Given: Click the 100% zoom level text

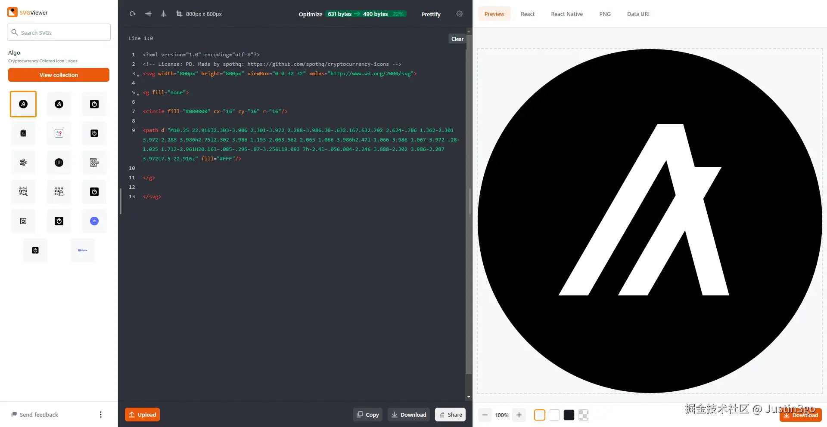Looking at the screenshot, I should point(502,415).
